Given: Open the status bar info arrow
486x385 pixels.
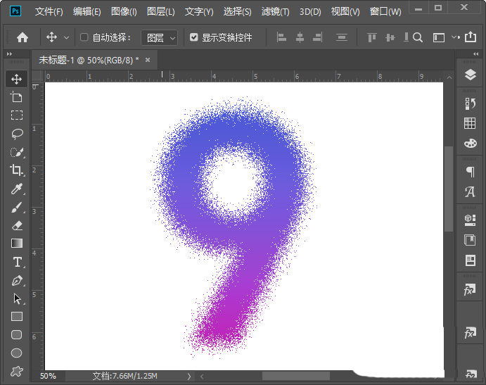Looking at the screenshot, I should click(x=188, y=377).
